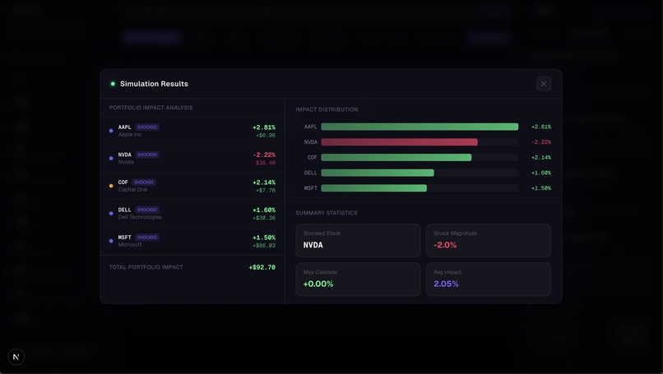
Task: Click the SHOCKED badge next to AAPL
Action: pyautogui.click(x=147, y=127)
